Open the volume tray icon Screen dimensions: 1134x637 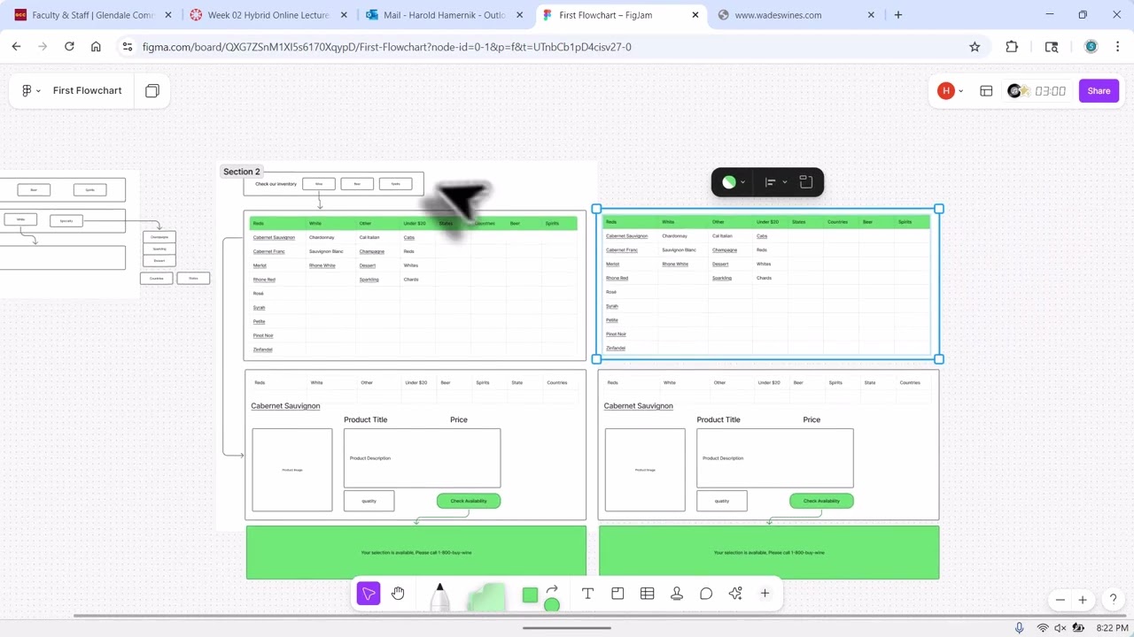point(1060,628)
